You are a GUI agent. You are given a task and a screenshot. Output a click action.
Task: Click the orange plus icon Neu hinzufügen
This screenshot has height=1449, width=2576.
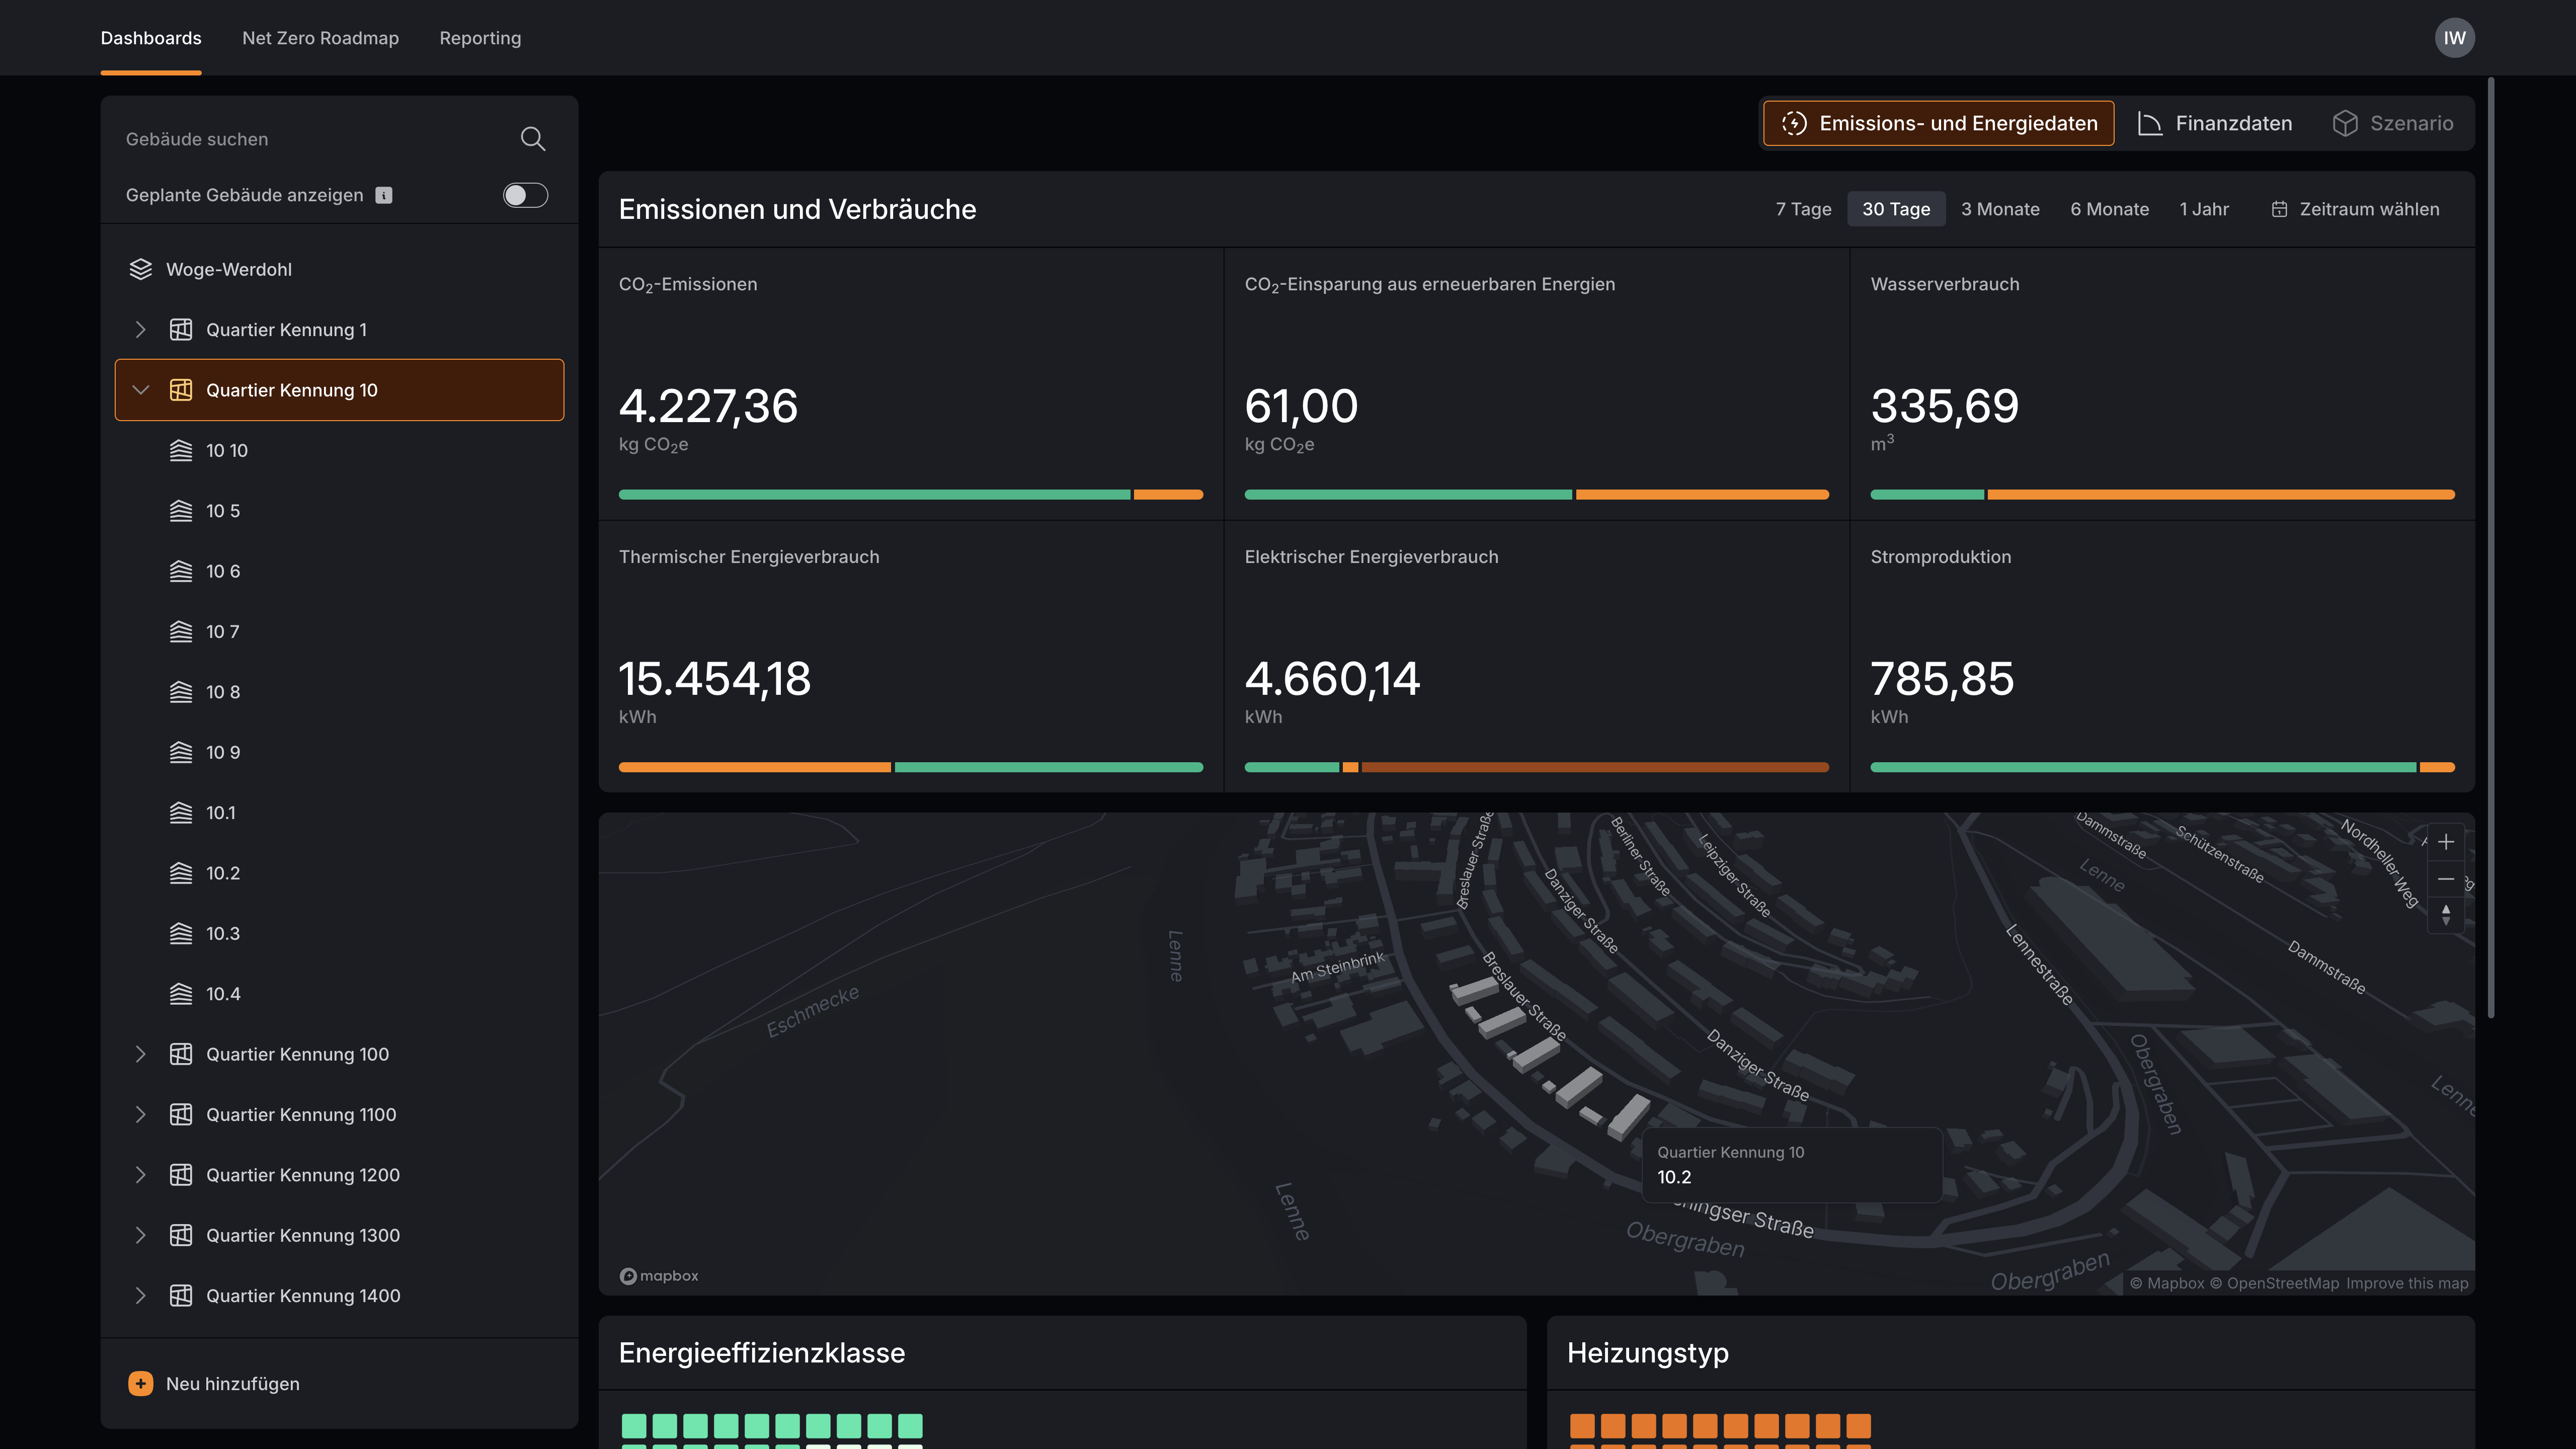141,1383
